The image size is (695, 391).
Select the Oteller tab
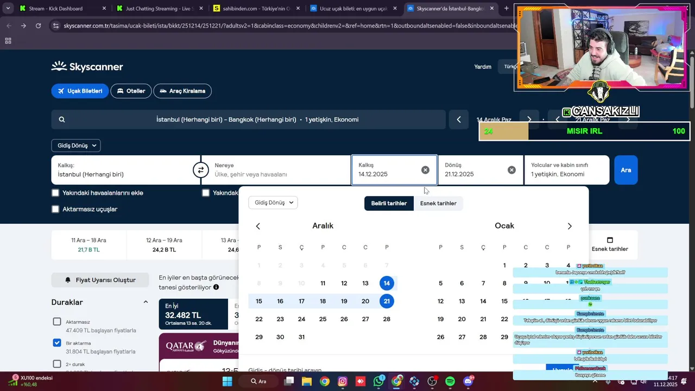[x=131, y=91]
